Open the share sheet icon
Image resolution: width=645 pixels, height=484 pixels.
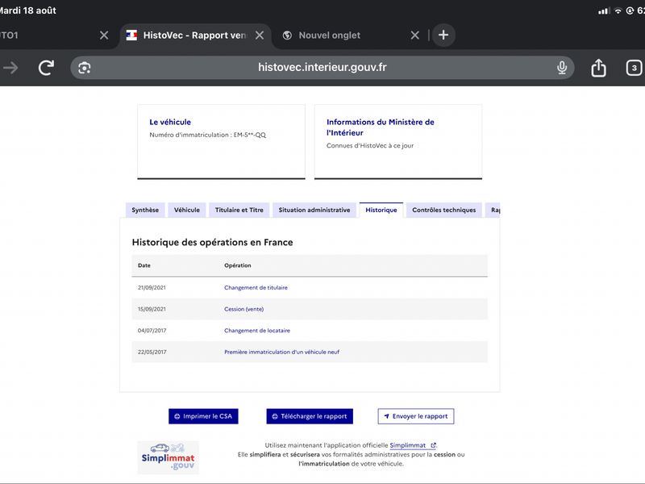[598, 68]
